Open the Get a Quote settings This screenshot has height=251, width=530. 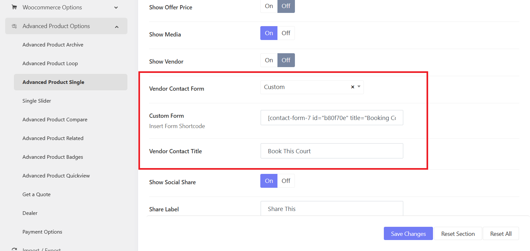36,194
